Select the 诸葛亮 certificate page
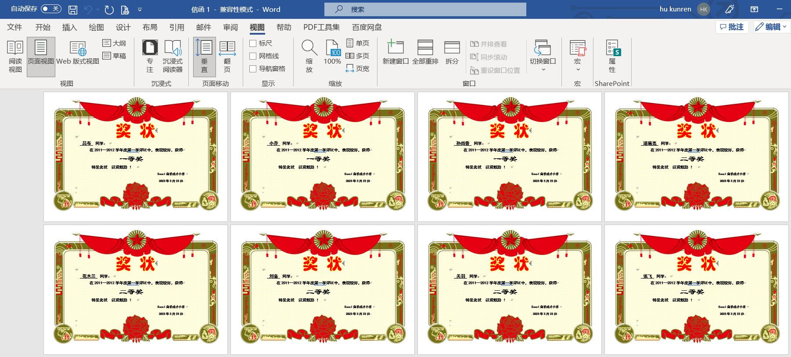 click(x=697, y=157)
